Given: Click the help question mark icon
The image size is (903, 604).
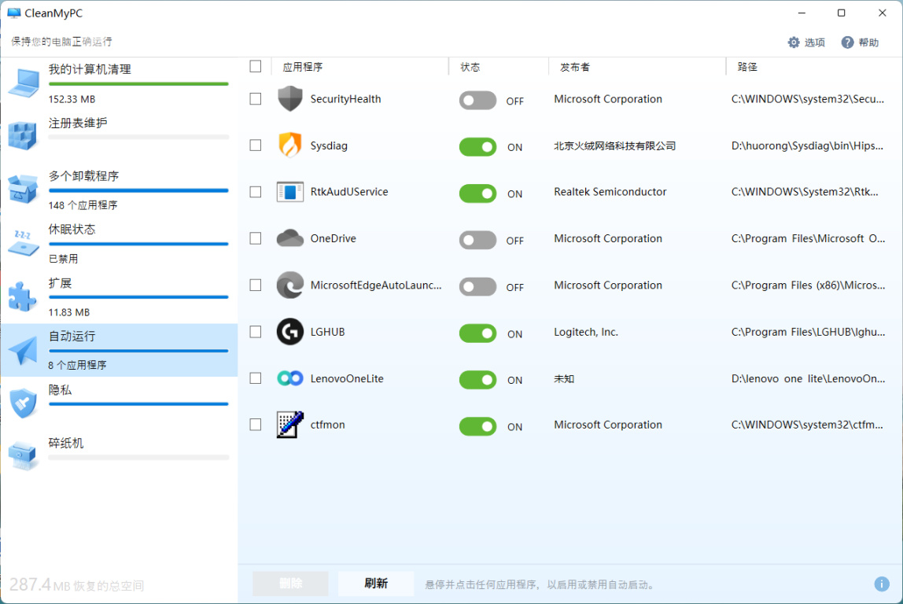Looking at the screenshot, I should pyautogui.click(x=847, y=42).
